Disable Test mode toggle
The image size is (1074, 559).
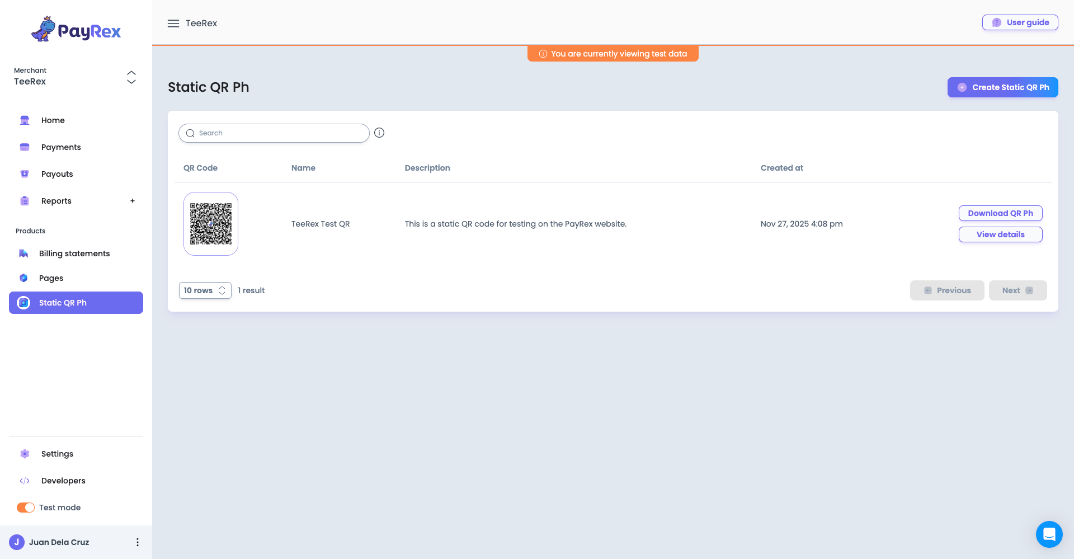tap(25, 507)
